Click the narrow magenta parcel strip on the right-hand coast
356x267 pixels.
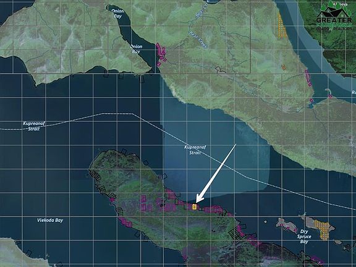pos(308,78)
